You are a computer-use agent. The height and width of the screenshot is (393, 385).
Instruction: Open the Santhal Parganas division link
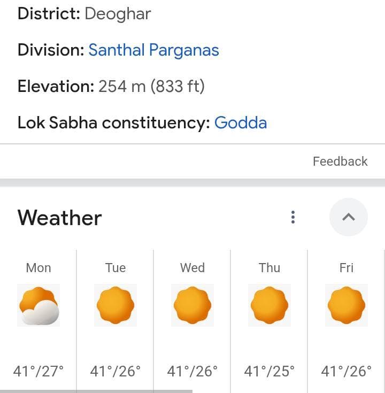click(x=153, y=50)
